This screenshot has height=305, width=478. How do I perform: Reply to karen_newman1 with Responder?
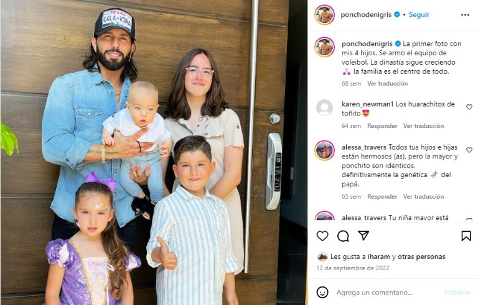[x=382, y=125]
